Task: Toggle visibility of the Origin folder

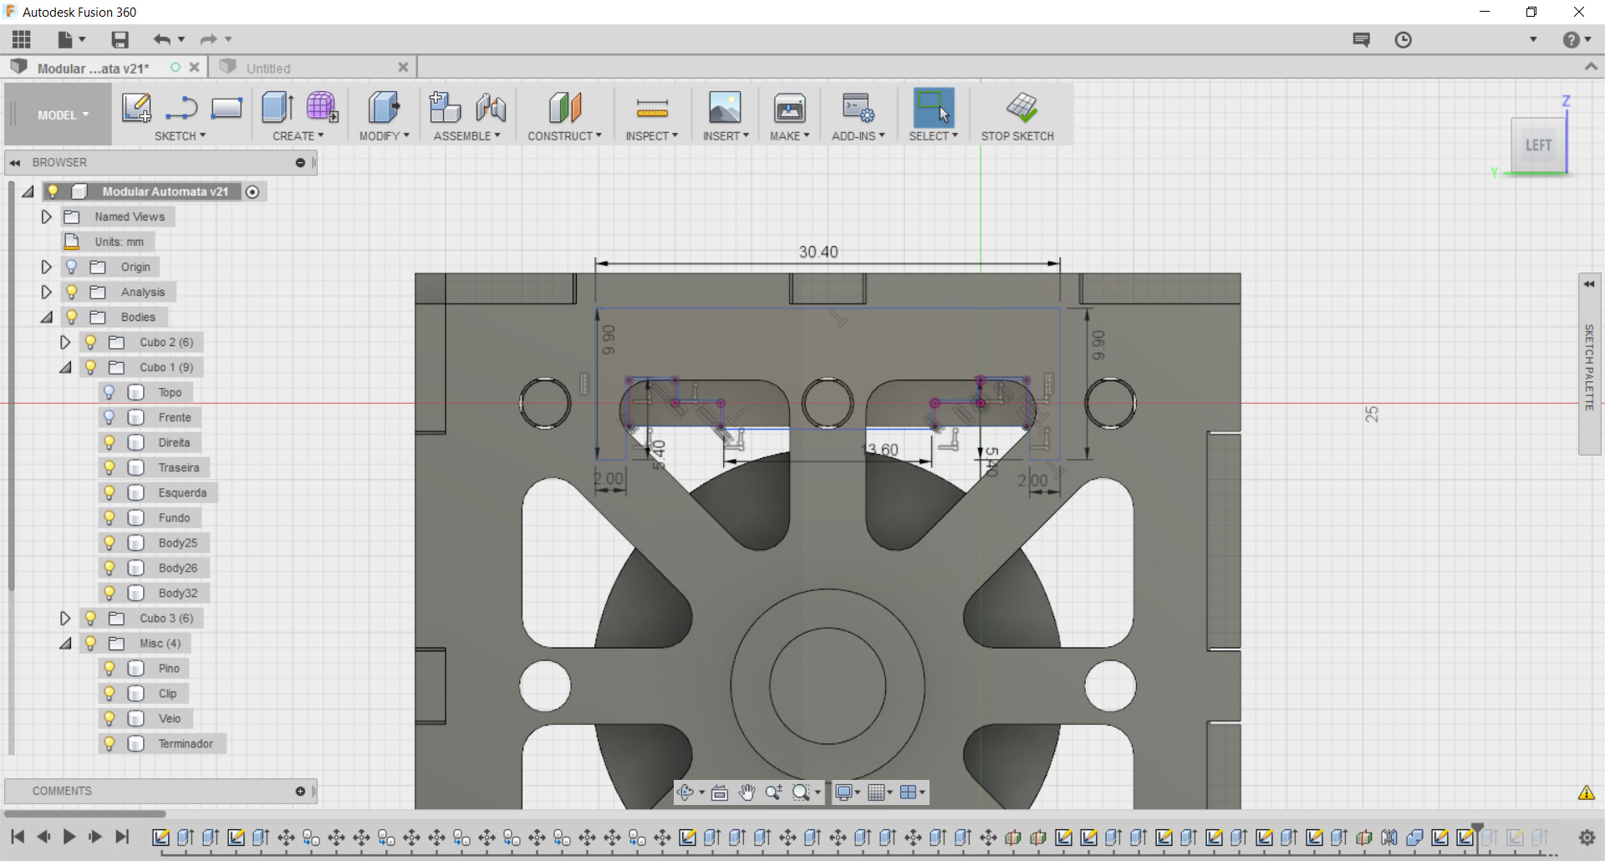Action: pos(72,267)
